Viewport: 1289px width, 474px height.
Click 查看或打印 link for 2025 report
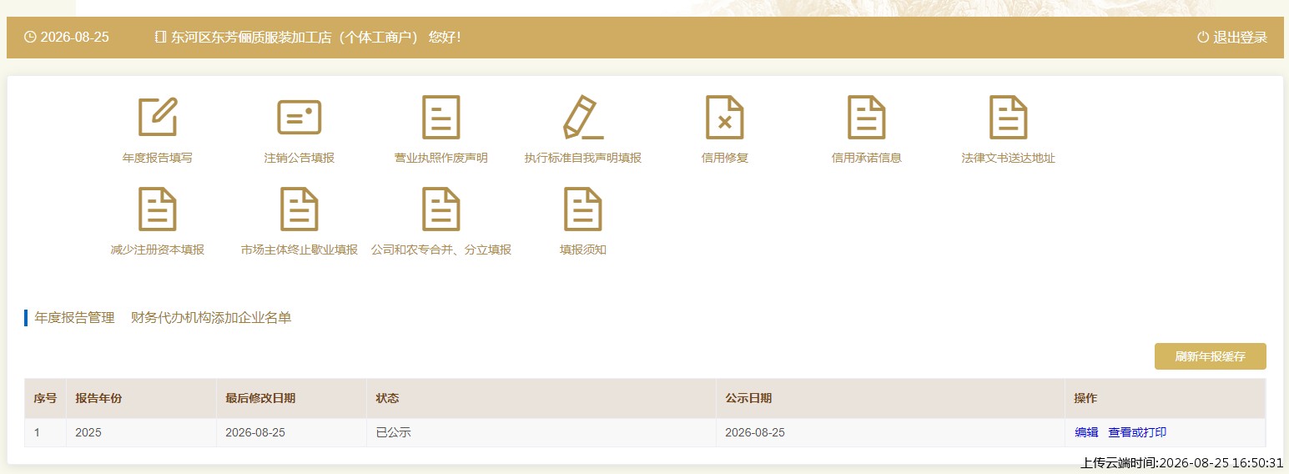tap(1137, 432)
